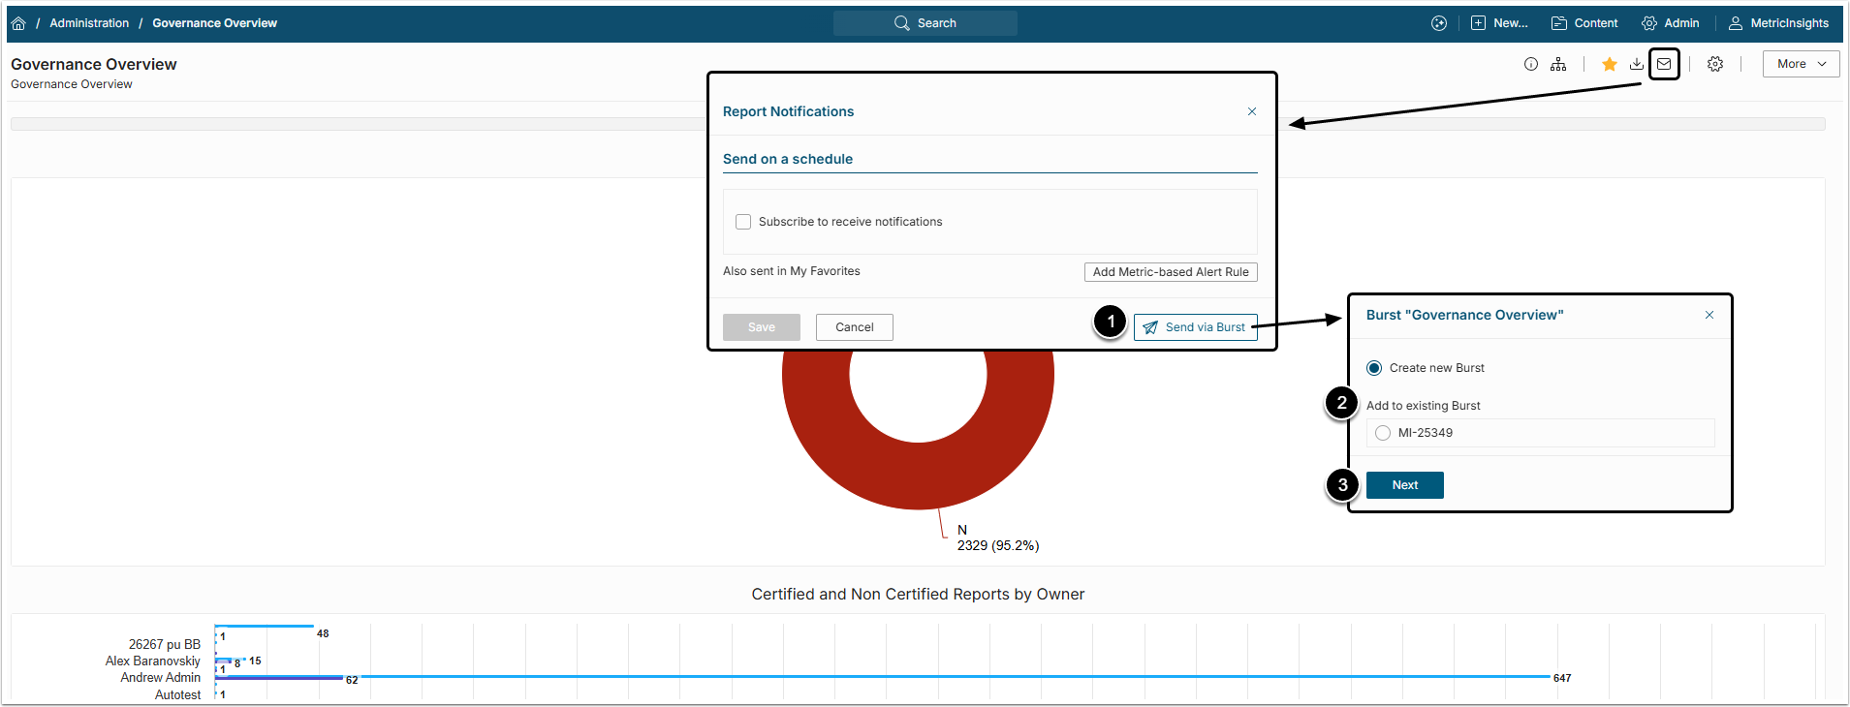Expand the More dropdown
The height and width of the screenshot is (707, 1850).
(1801, 64)
